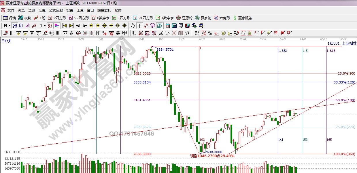
Task: Click the floppy disk save icon
Action: click(x=188, y=26)
